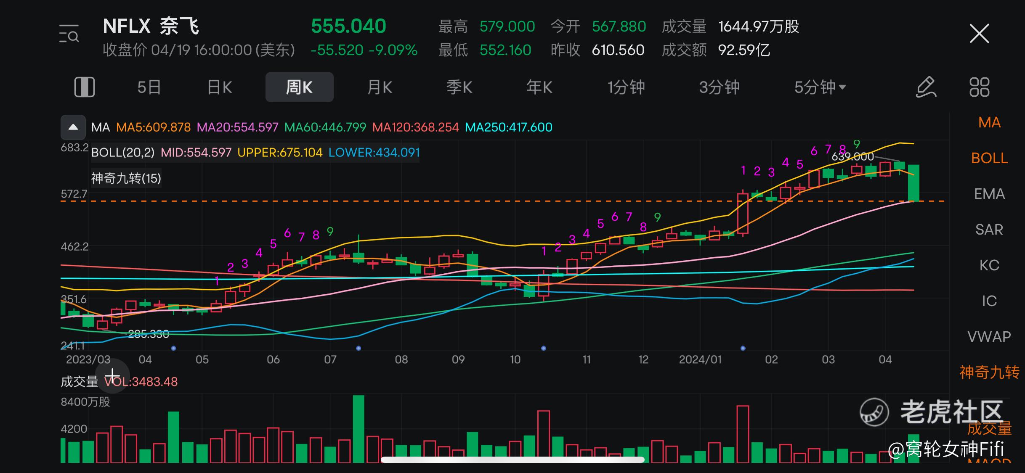Switch to the 月K tab

pyautogui.click(x=380, y=87)
